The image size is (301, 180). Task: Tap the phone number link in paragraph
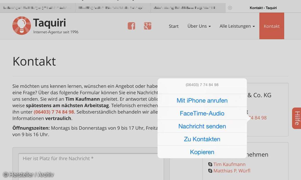click(54, 112)
